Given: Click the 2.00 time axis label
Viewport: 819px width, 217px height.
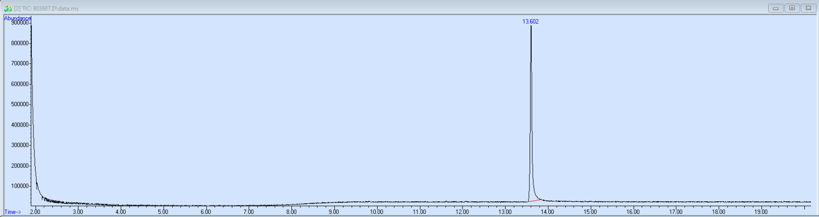Looking at the screenshot, I should (x=35, y=212).
